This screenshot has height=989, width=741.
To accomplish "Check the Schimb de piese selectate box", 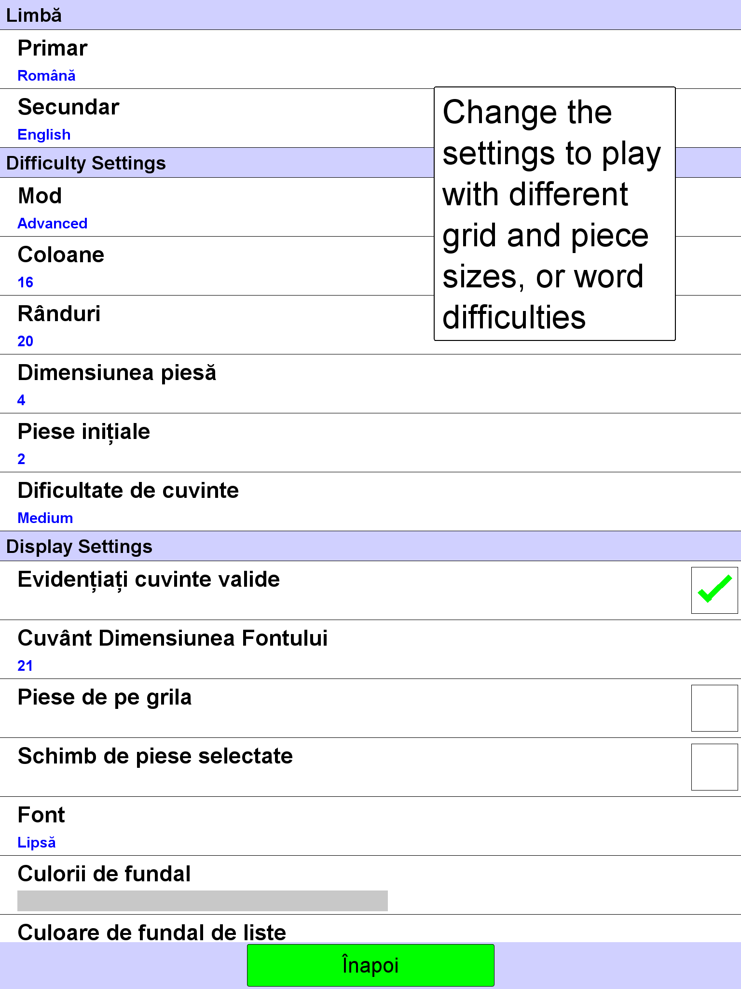I will pos(714,767).
